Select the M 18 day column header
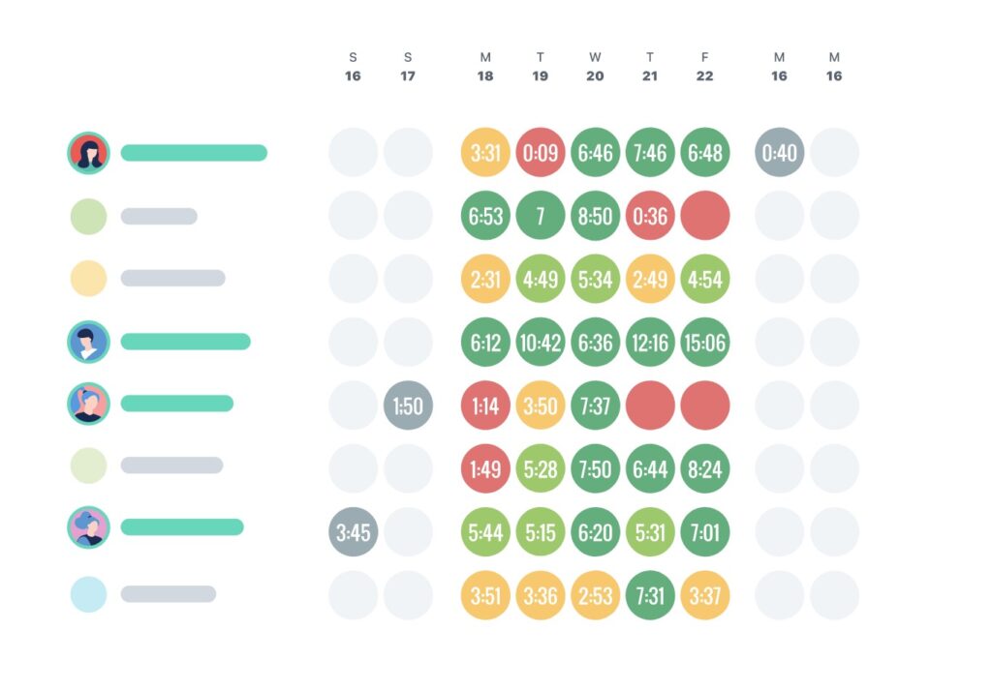The image size is (992, 691). [x=485, y=67]
